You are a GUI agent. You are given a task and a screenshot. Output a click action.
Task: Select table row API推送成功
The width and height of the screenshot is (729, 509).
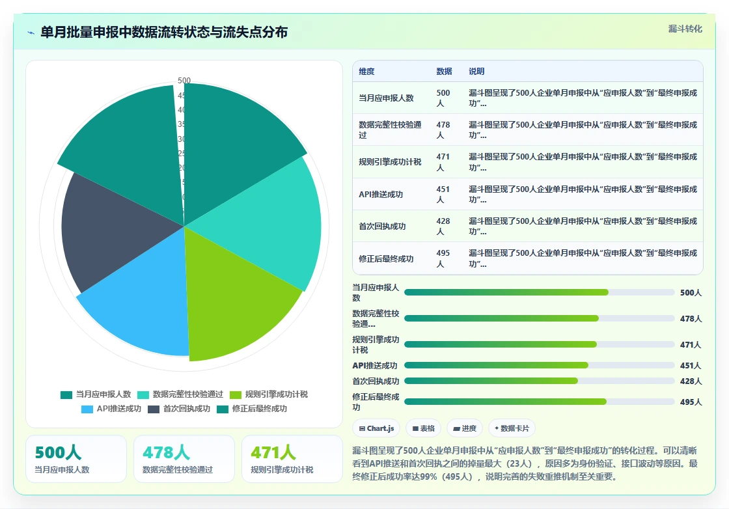pyautogui.click(x=528, y=195)
